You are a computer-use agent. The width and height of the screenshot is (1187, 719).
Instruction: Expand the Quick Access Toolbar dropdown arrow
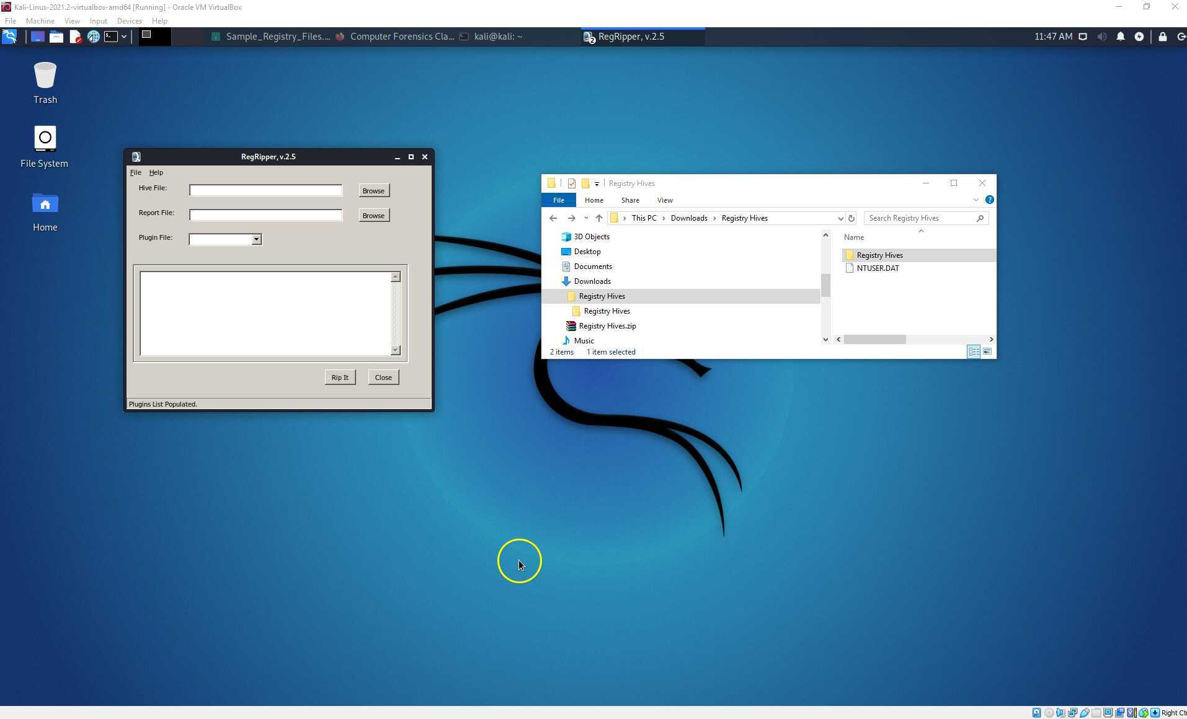tap(596, 183)
